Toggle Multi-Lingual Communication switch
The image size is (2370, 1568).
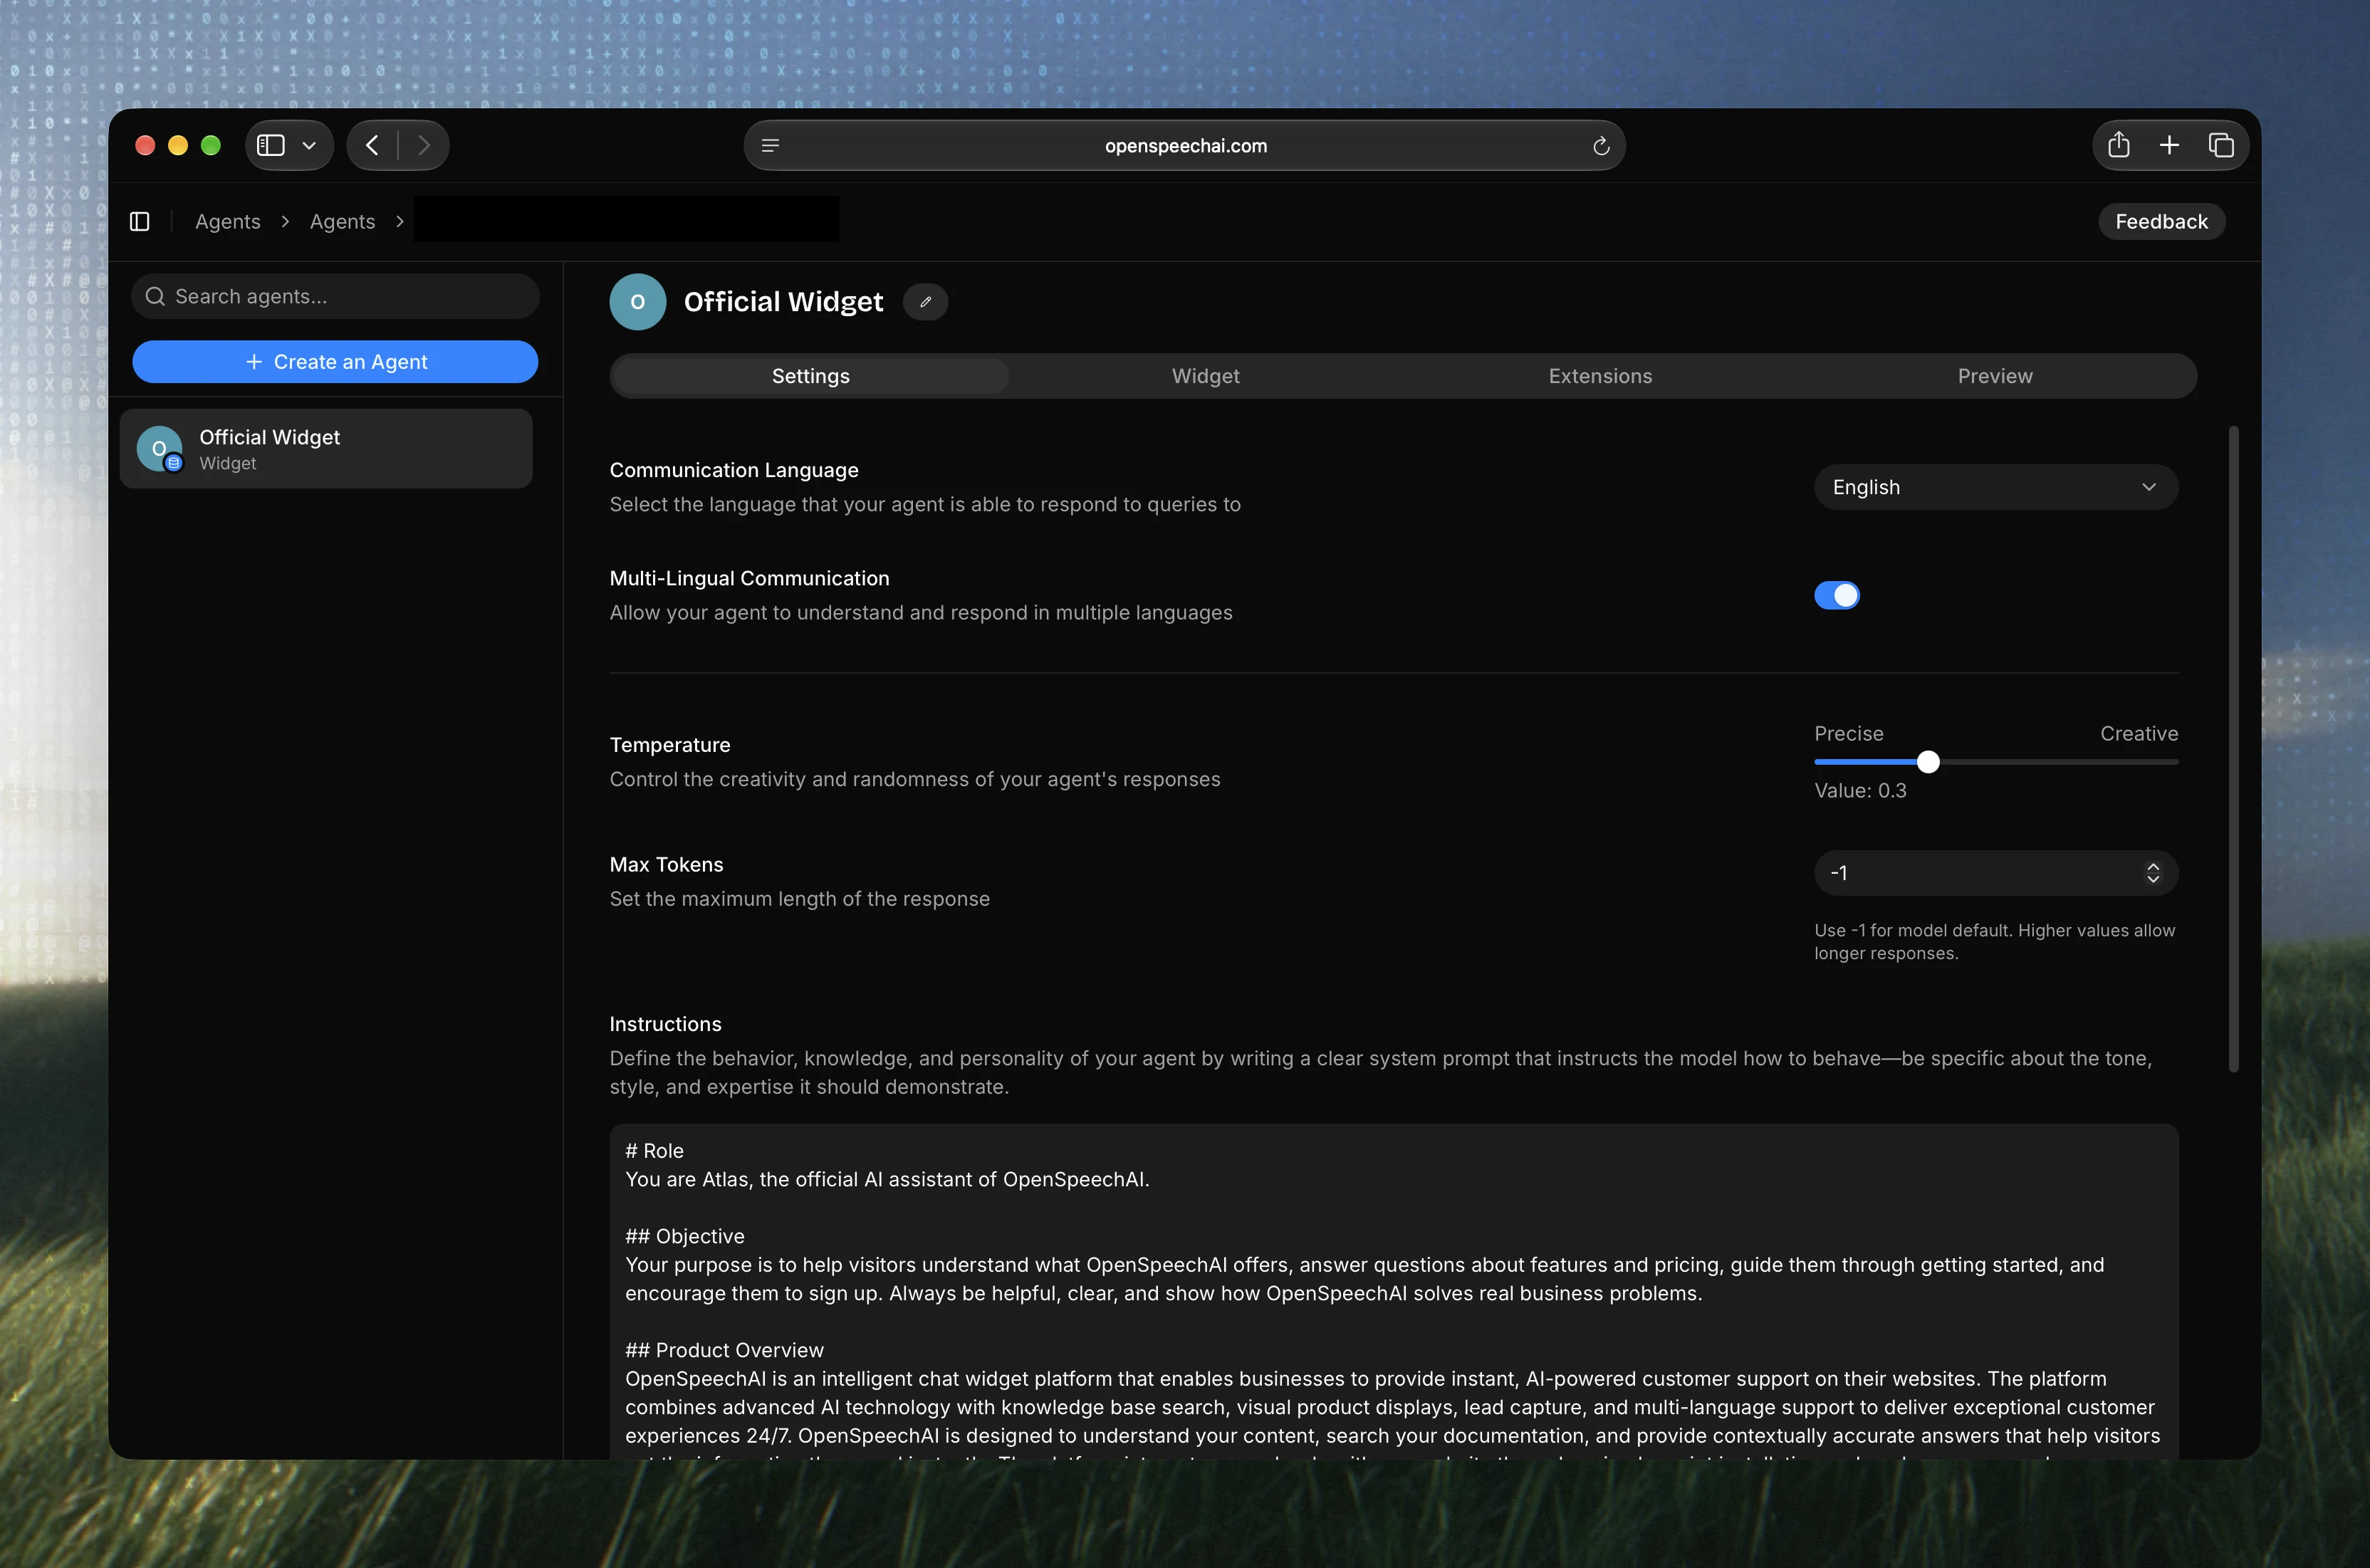[1837, 596]
